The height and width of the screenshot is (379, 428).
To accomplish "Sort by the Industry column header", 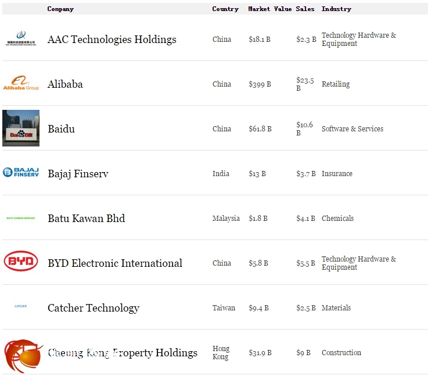I will [336, 9].
